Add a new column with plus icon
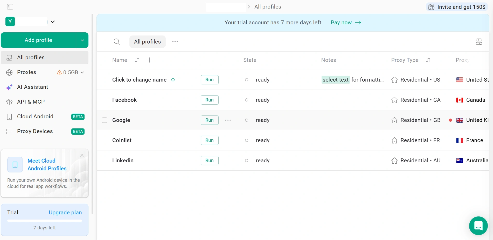This screenshot has width=493, height=240. 150,60
